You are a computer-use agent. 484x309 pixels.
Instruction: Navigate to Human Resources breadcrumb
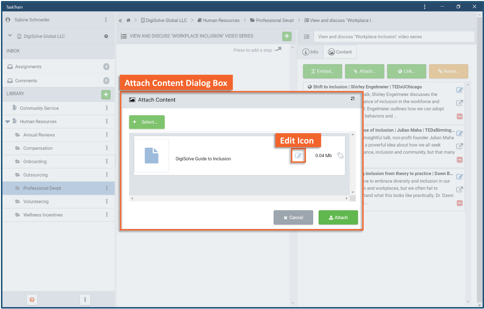[x=218, y=20]
